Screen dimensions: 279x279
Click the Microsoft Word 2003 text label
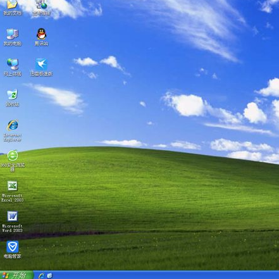click(13, 228)
